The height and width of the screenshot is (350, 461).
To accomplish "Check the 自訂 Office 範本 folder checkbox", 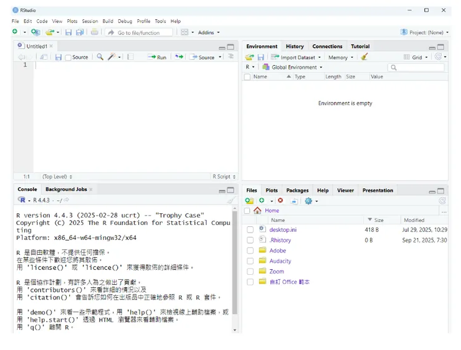I will coord(250,282).
